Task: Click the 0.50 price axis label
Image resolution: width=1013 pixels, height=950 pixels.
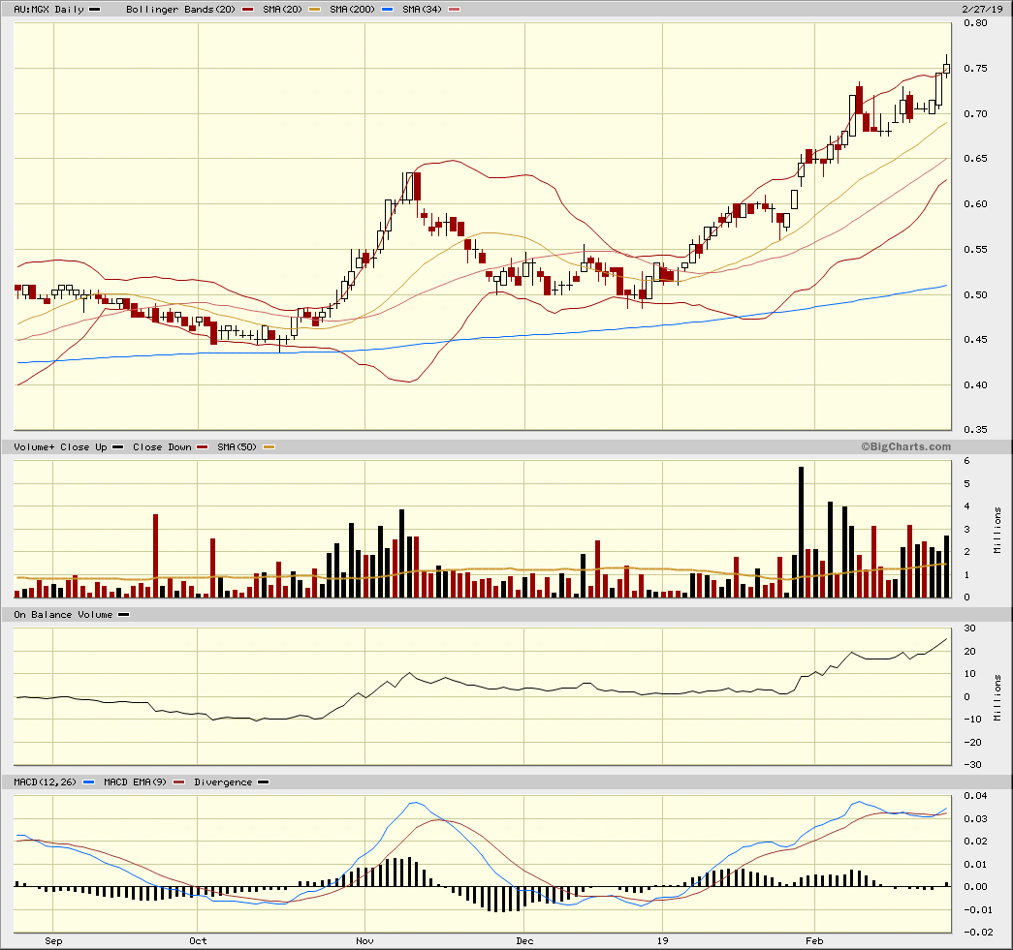Action: [975, 294]
